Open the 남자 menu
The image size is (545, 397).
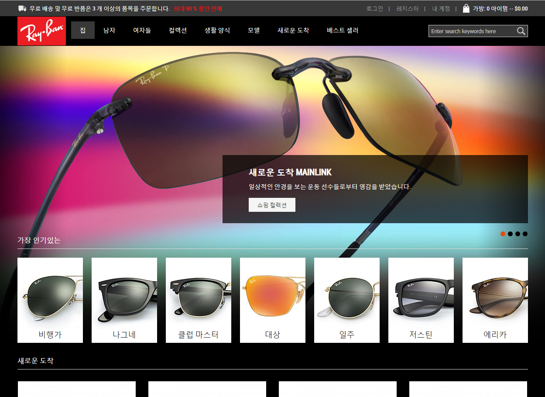pyautogui.click(x=109, y=30)
